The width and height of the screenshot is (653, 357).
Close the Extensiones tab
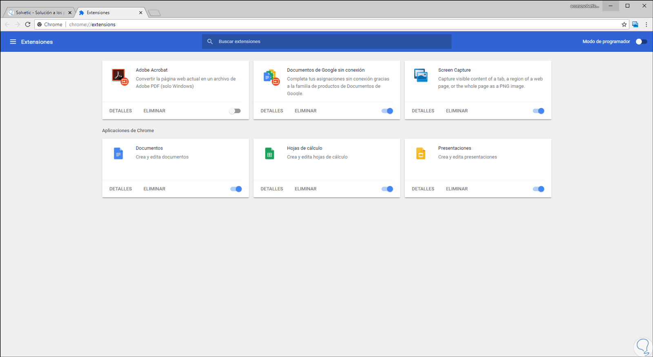[141, 13]
